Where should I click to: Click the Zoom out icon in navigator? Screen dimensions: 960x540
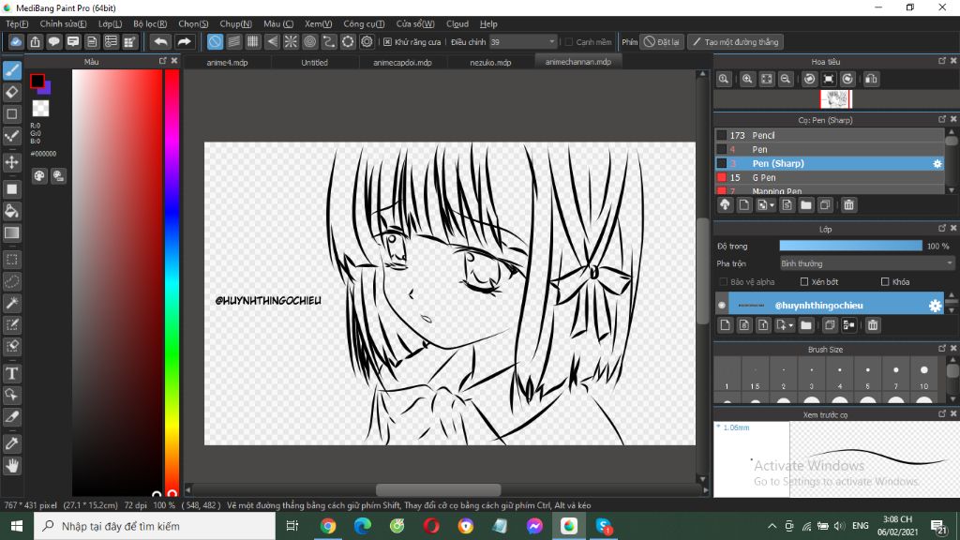(x=786, y=79)
